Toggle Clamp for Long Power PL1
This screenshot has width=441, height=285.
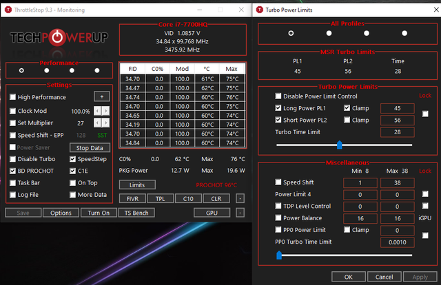(x=347, y=108)
